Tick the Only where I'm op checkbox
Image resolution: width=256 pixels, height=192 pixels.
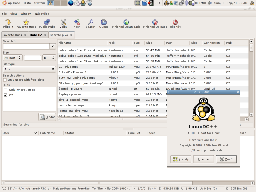pyautogui.click(x=5, y=90)
